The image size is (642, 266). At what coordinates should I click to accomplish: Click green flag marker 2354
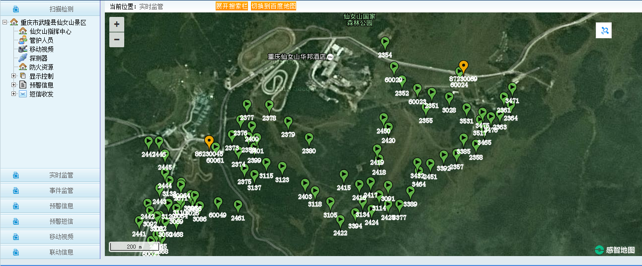click(385, 44)
